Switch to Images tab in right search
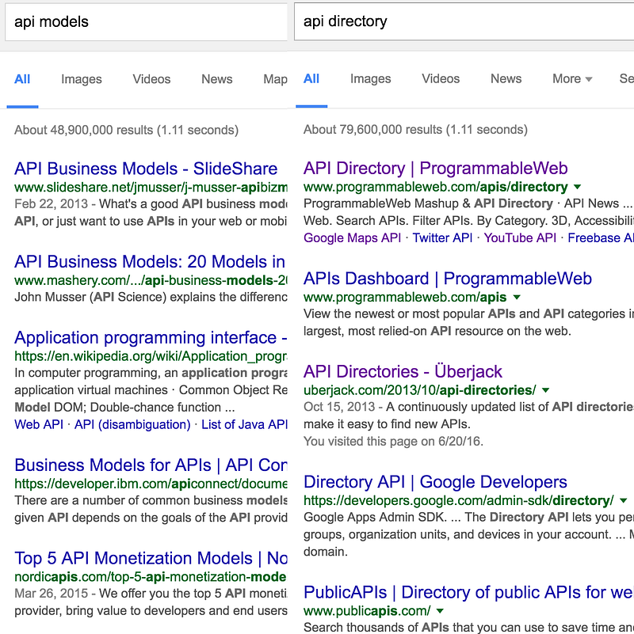 click(371, 78)
